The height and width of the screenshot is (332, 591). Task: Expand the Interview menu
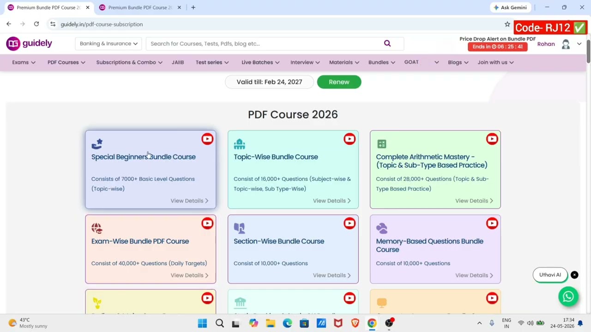[x=305, y=62]
